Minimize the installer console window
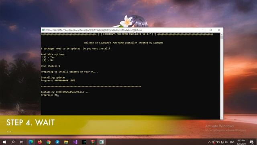257x145 pixels. point(202,30)
